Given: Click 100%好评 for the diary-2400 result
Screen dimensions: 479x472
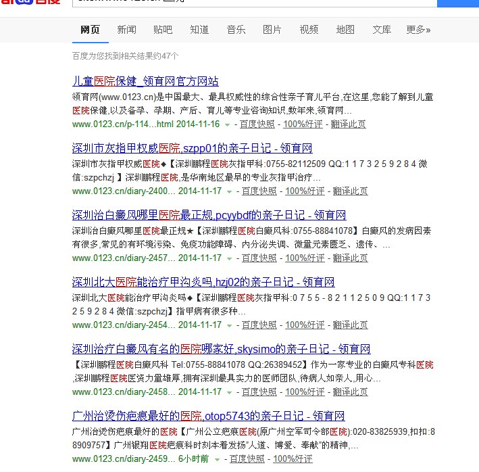Looking at the screenshot, I should [305, 191].
